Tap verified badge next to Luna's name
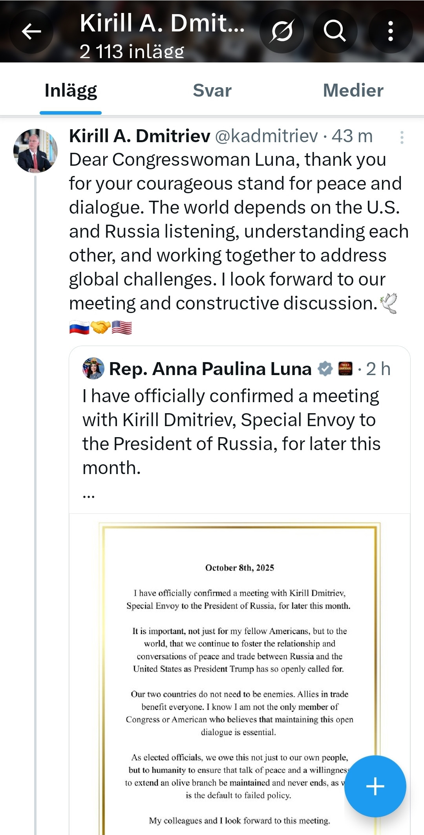The height and width of the screenshot is (835, 424). [x=325, y=369]
